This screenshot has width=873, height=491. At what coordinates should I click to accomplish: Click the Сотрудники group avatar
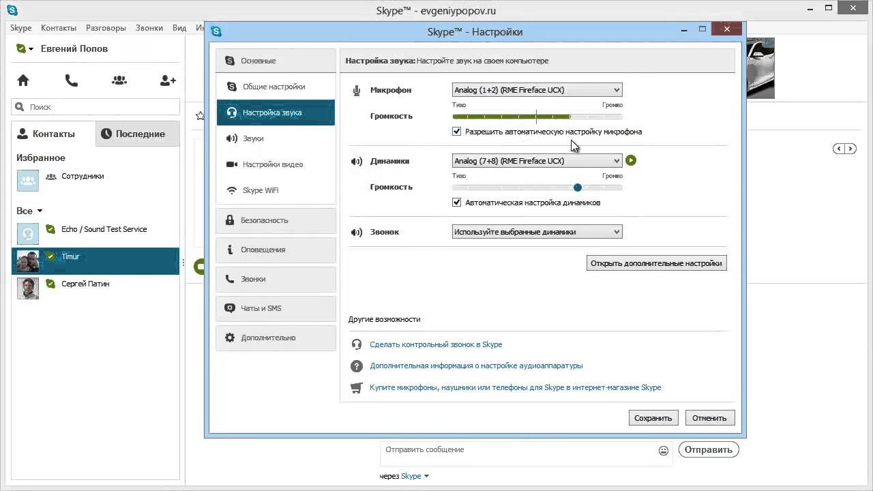[x=28, y=181]
